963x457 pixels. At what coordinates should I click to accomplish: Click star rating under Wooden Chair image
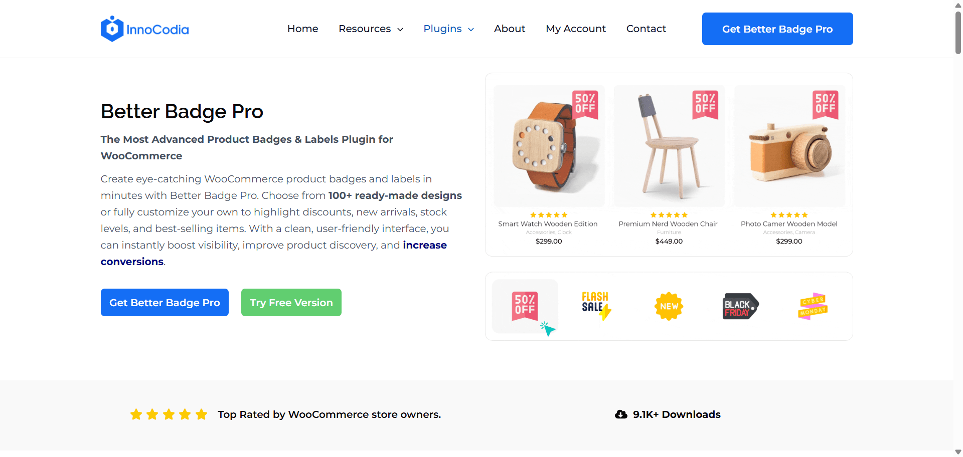(669, 215)
